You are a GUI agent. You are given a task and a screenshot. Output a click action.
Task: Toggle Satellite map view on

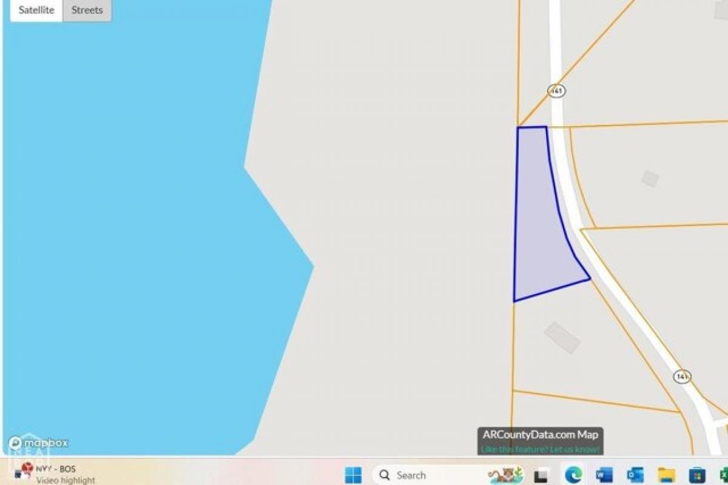pyautogui.click(x=35, y=10)
